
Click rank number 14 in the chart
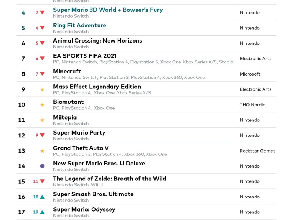[22, 166]
